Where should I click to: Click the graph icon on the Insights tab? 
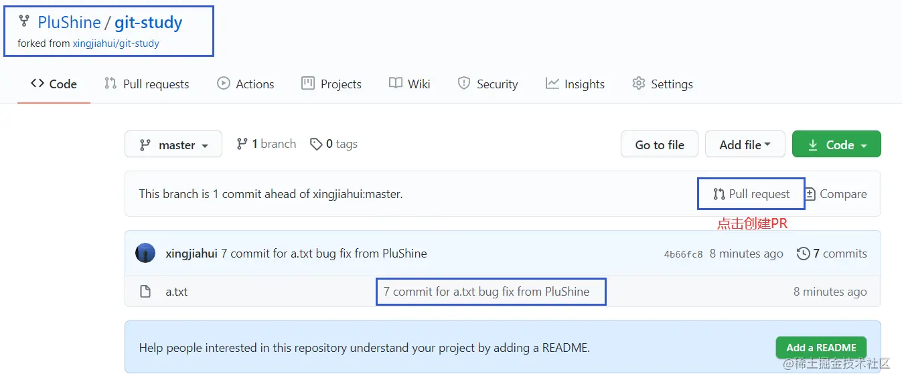pyautogui.click(x=552, y=83)
